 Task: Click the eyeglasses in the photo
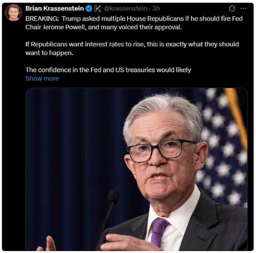click(x=161, y=150)
